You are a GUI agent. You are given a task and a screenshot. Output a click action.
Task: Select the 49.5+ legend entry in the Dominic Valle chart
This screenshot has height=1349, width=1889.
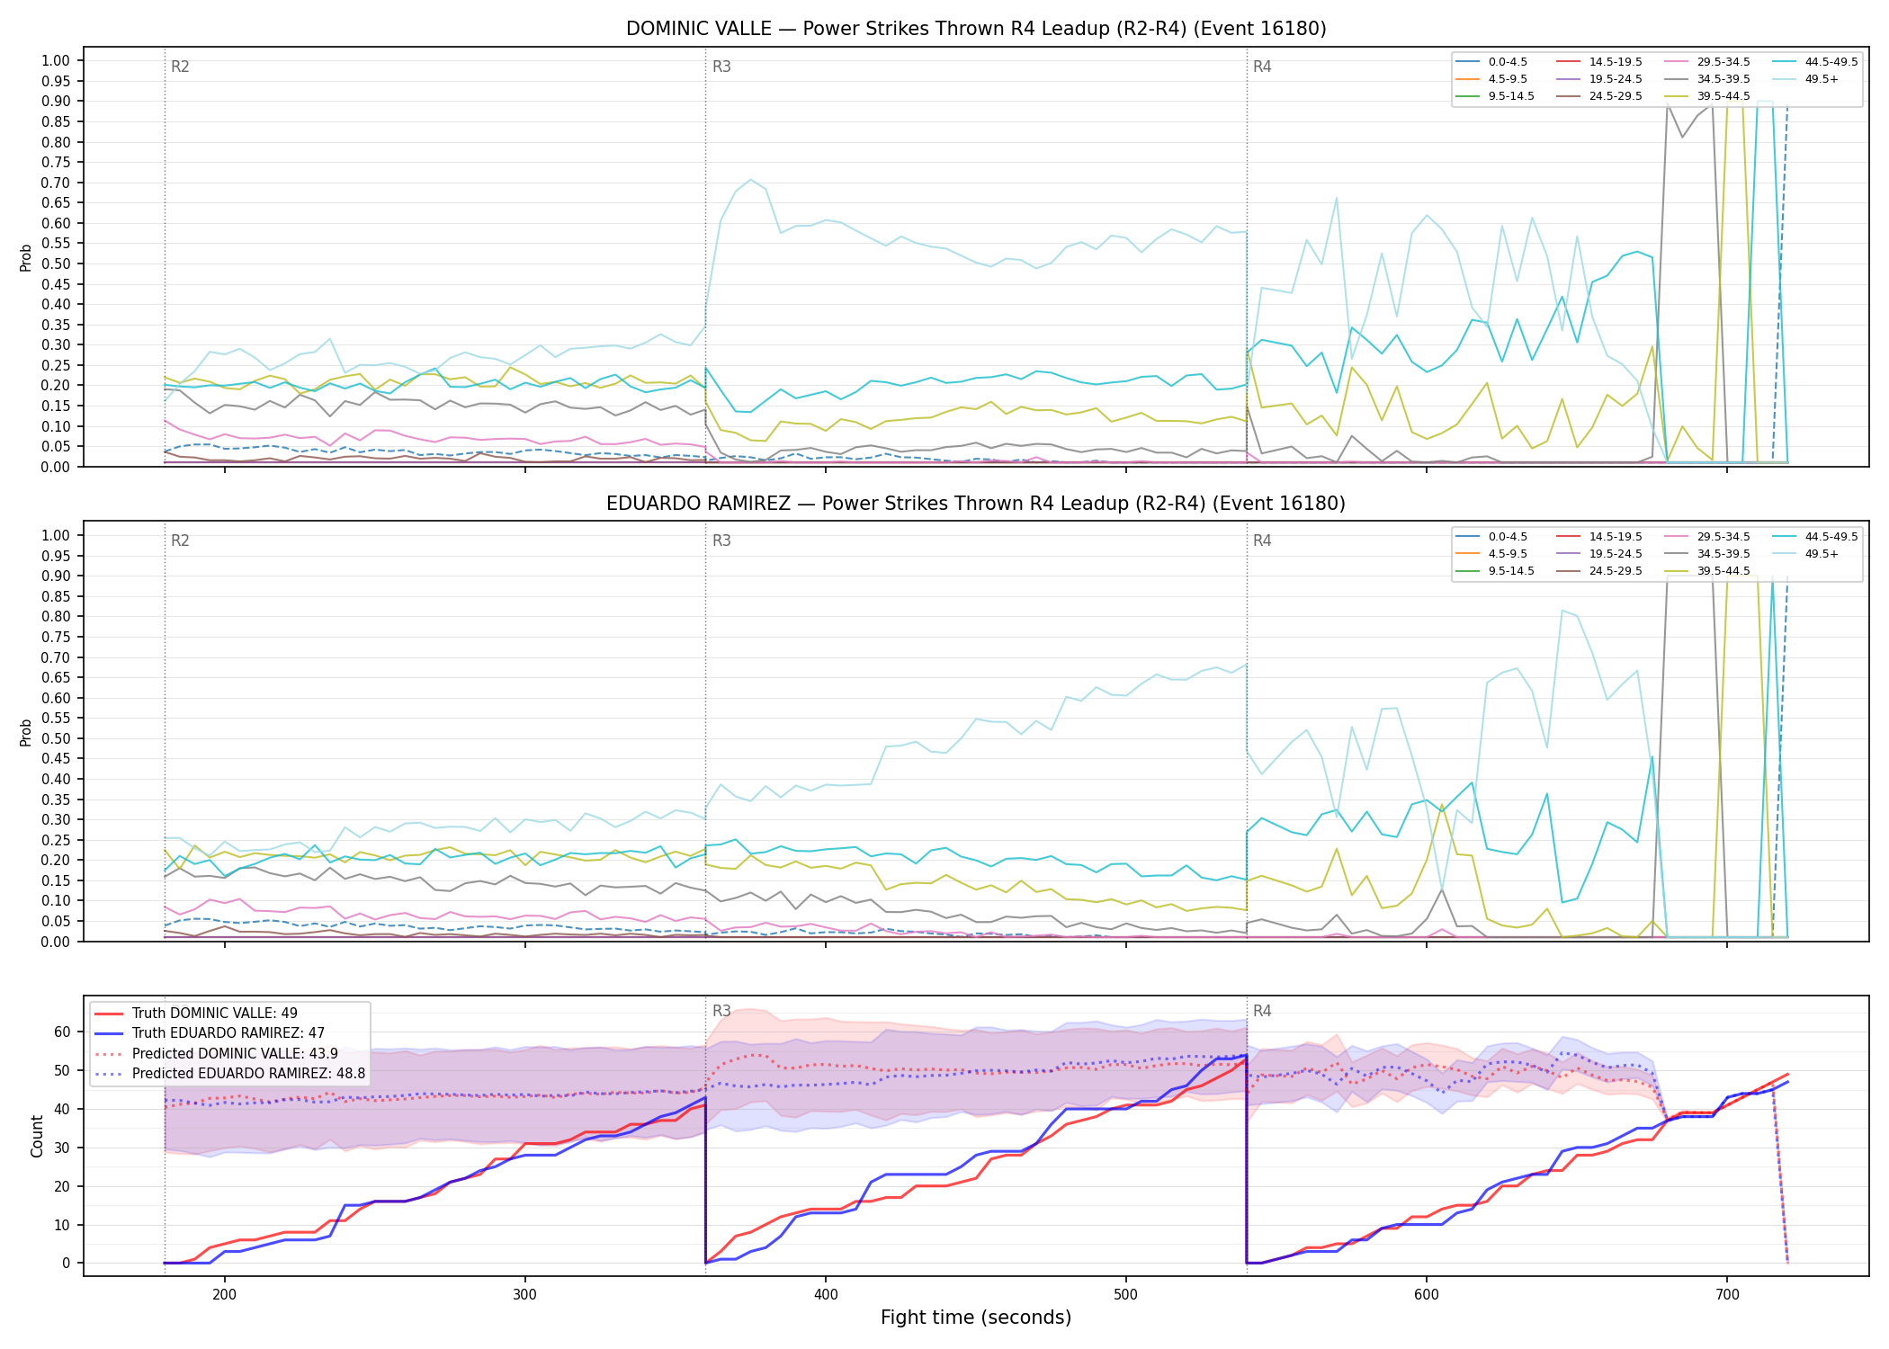pyautogui.click(x=1806, y=79)
